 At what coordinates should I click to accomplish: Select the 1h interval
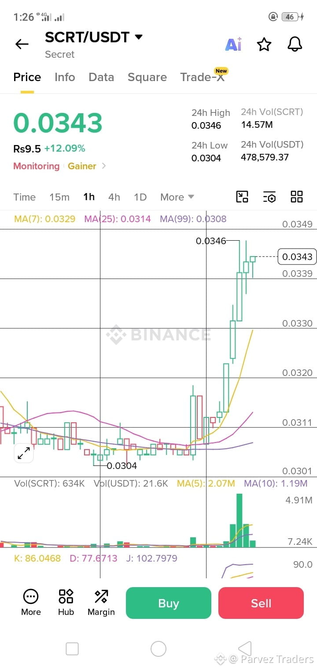tap(89, 197)
